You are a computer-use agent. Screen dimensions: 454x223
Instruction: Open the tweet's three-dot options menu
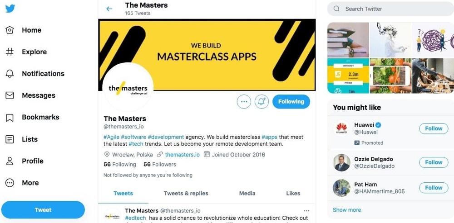pyautogui.click(x=306, y=211)
